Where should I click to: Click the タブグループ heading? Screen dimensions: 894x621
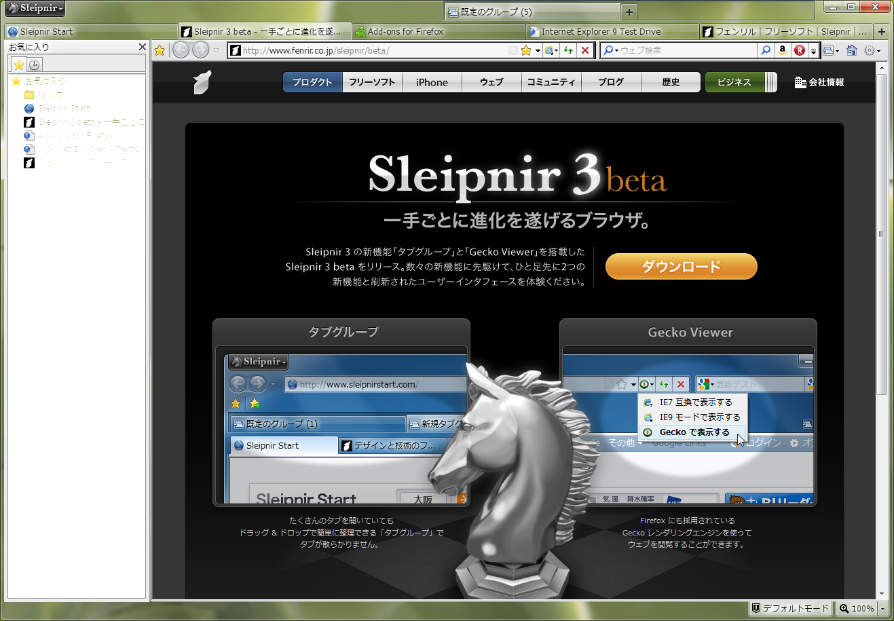343,332
